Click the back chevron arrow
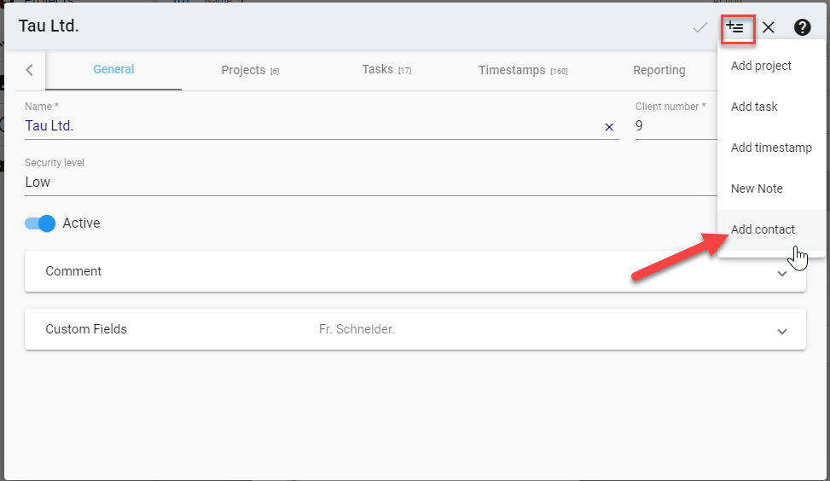 point(29,70)
